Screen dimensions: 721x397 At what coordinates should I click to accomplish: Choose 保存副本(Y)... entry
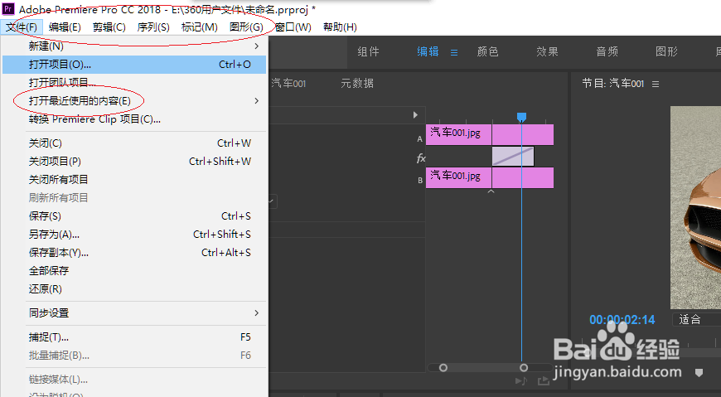[x=134, y=253]
